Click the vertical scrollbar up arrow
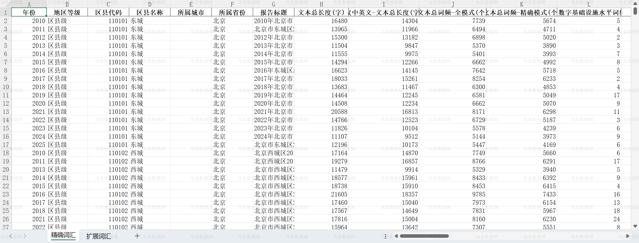 click(635, 3)
